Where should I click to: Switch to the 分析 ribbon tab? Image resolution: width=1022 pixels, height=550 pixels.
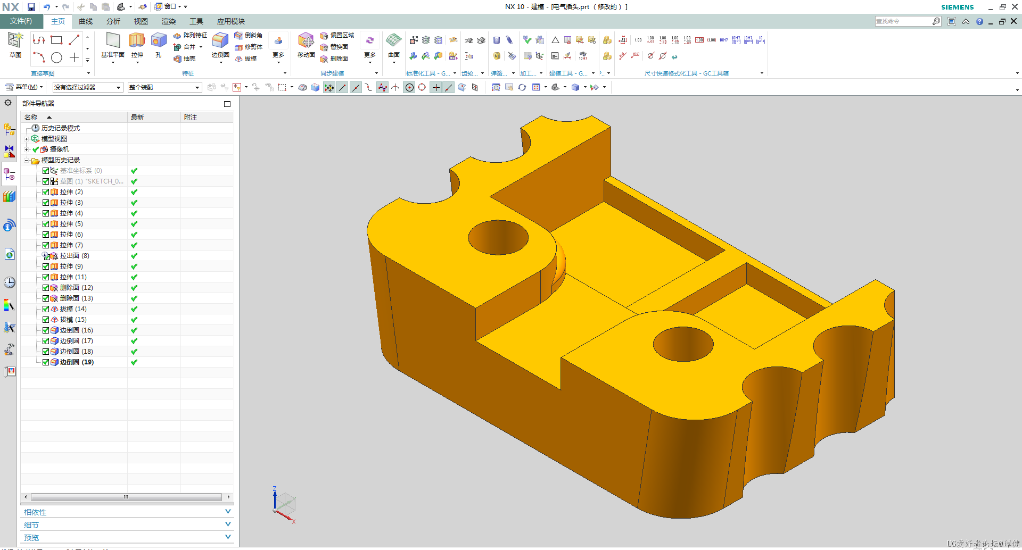113,21
